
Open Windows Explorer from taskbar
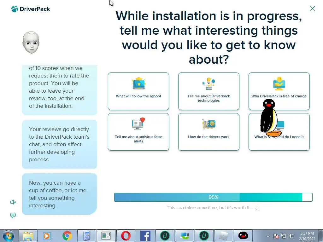pyautogui.click(x=28, y=236)
